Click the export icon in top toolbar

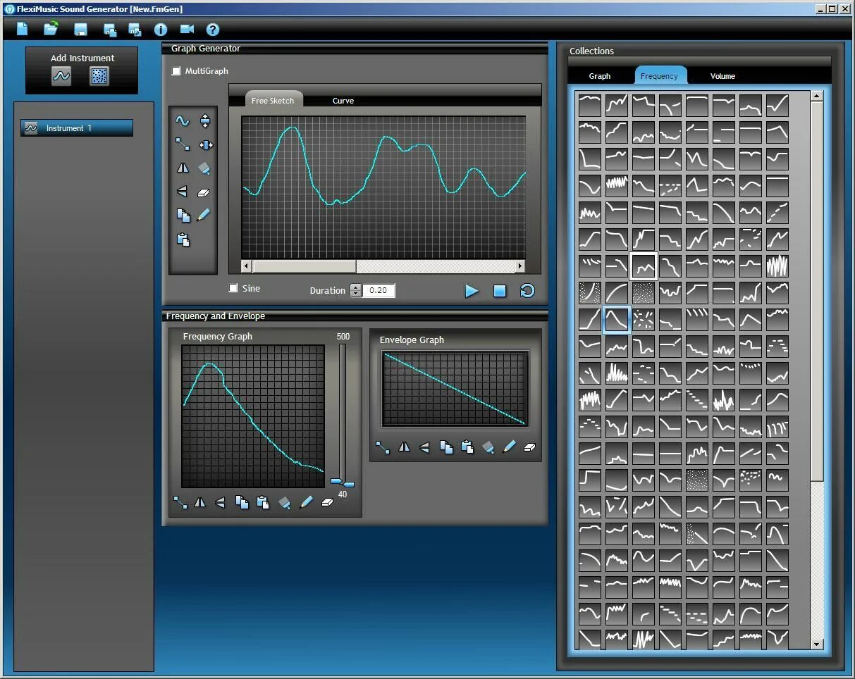coord(135,30)
